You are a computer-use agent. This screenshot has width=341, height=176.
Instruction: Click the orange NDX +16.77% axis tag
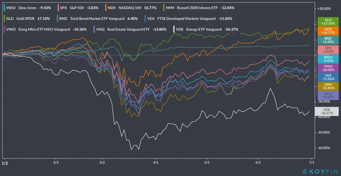[328, 31]
